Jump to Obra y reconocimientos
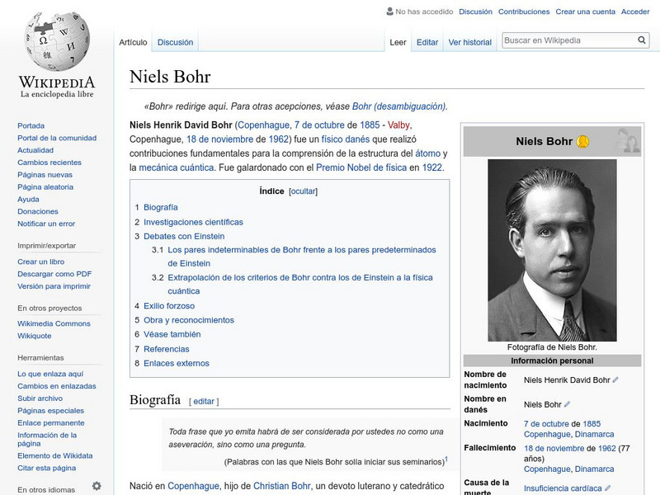This screenshot has height=495, width=660. tap(189, 320)
